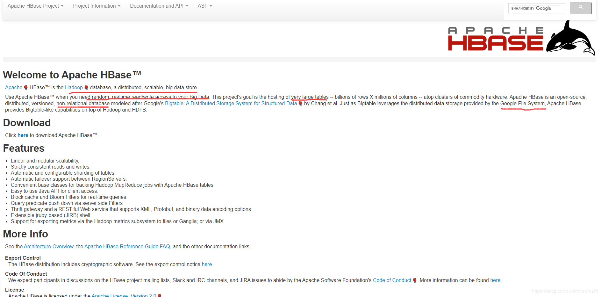The image size is (601, 297).
Task: Click external icon after Structured Data
Action: coord(300,104)
